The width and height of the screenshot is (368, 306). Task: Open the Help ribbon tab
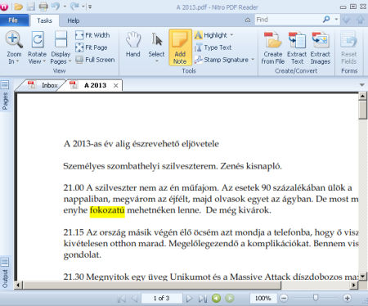(x=74, y=20)
